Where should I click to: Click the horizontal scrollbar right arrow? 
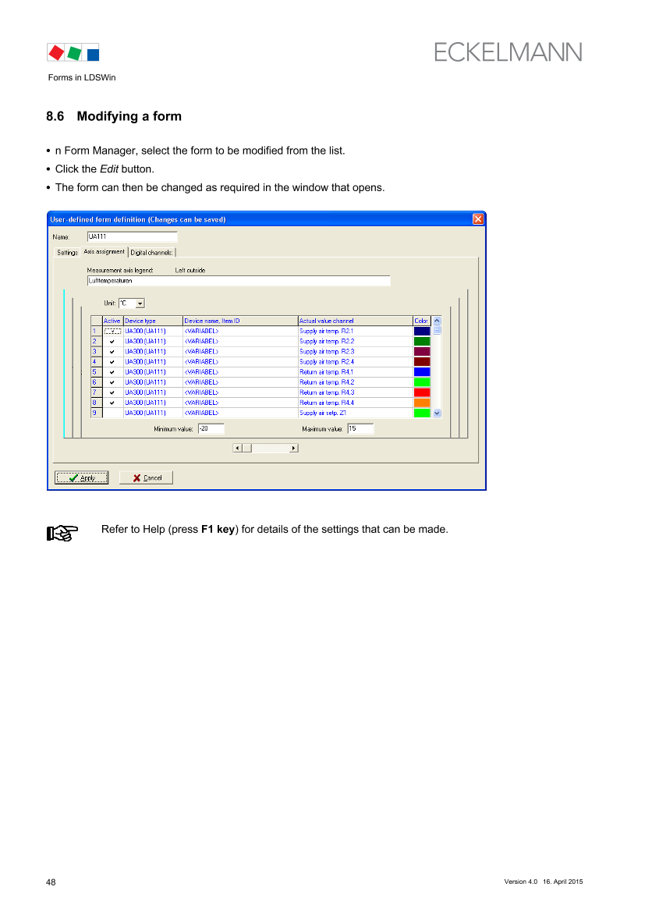(x=294, y=449)
